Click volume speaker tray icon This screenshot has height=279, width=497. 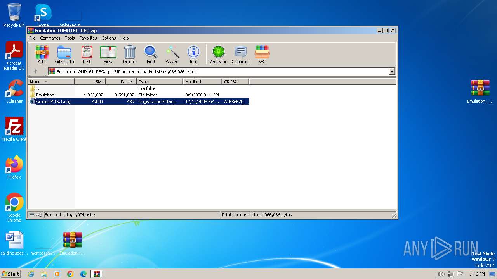441,274
